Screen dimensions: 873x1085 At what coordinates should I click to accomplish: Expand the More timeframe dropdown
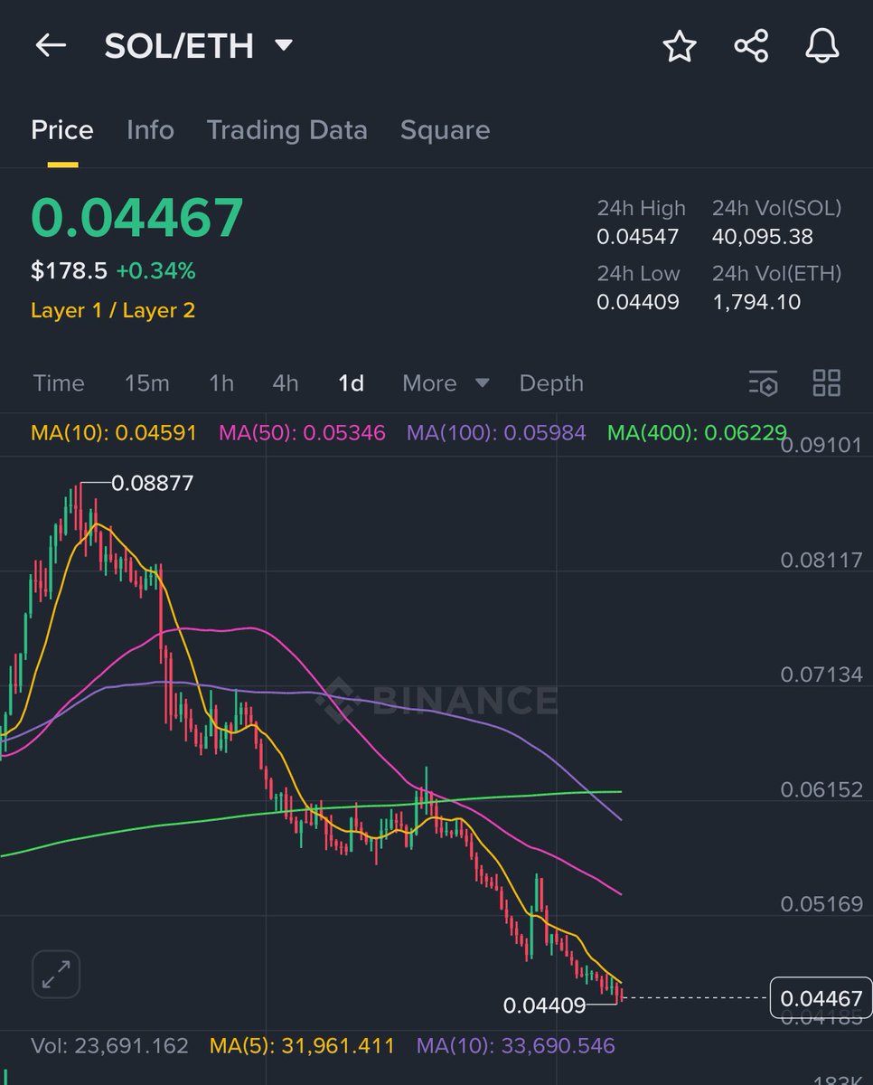point(445,383)
